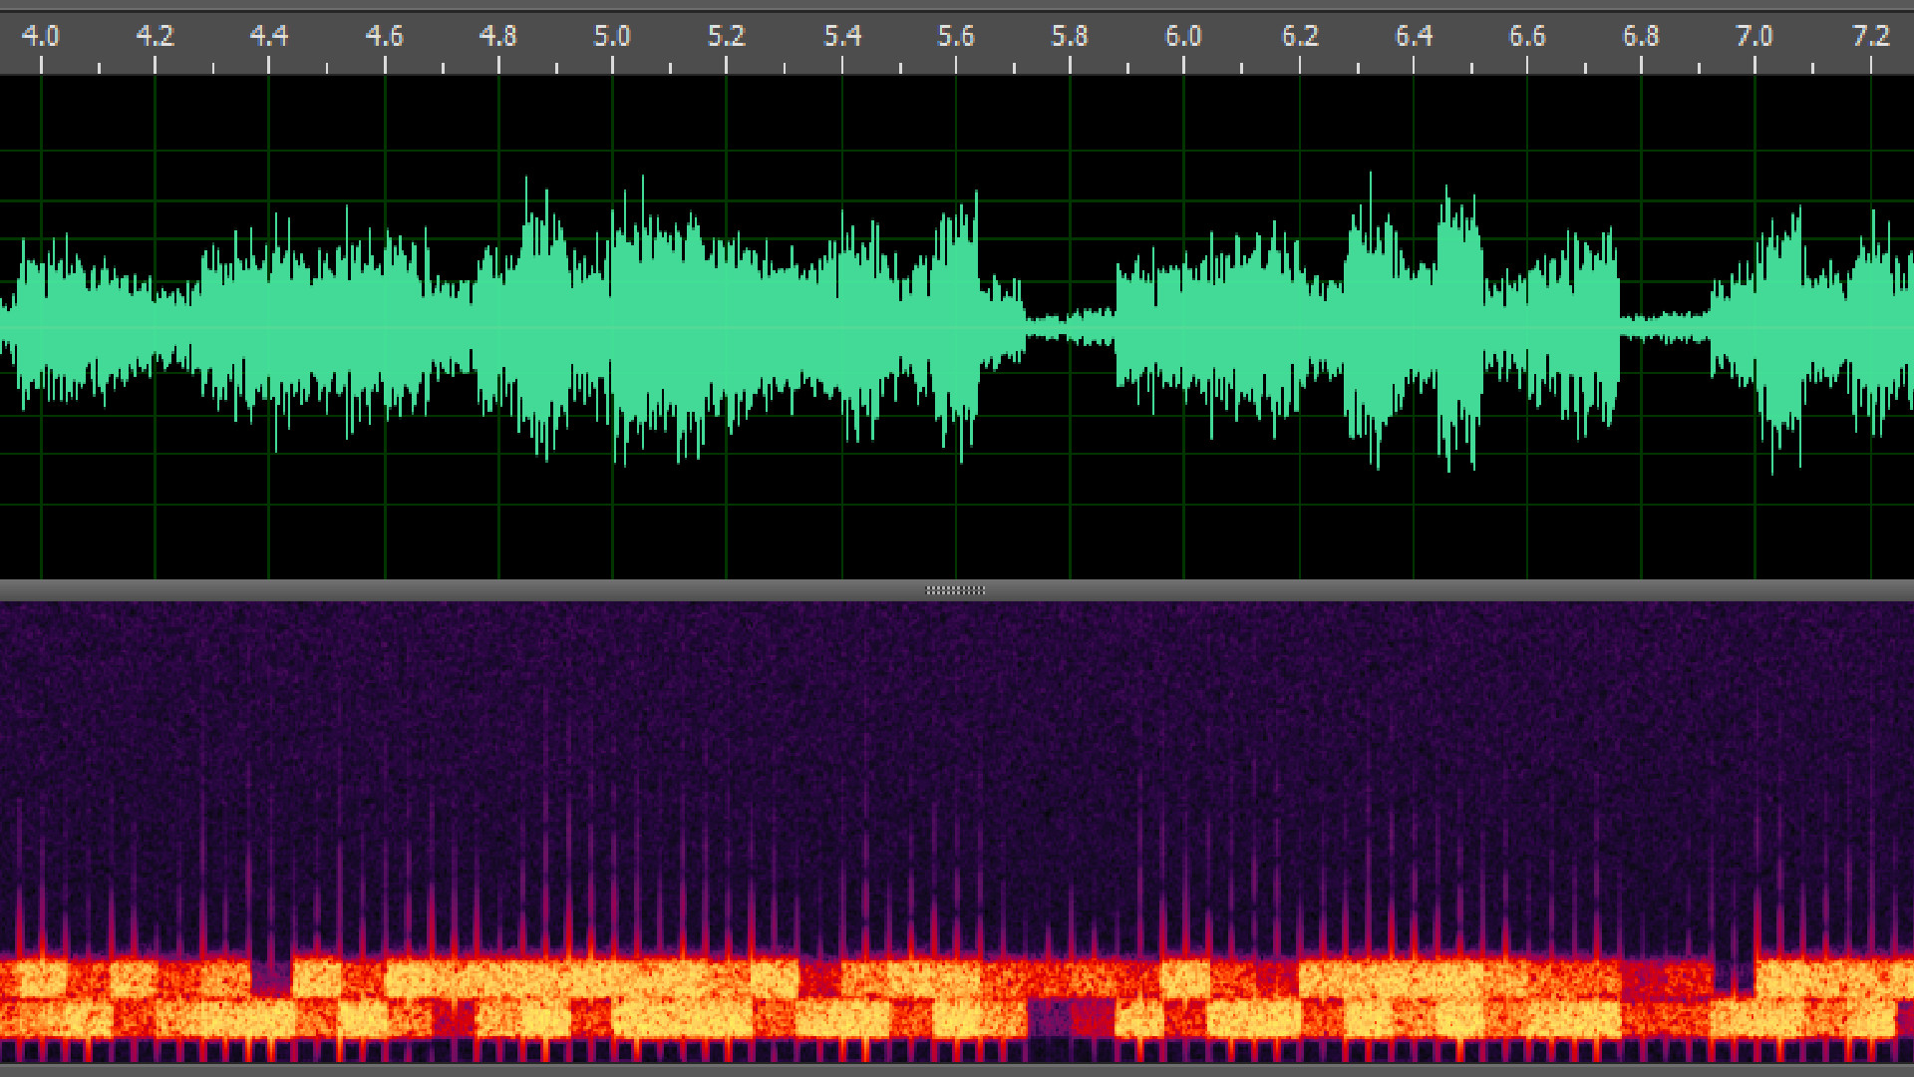Click the 4.8 second ruler mark
Image resolution: width=1914 pixels, height=1077 pixels.
497,37
